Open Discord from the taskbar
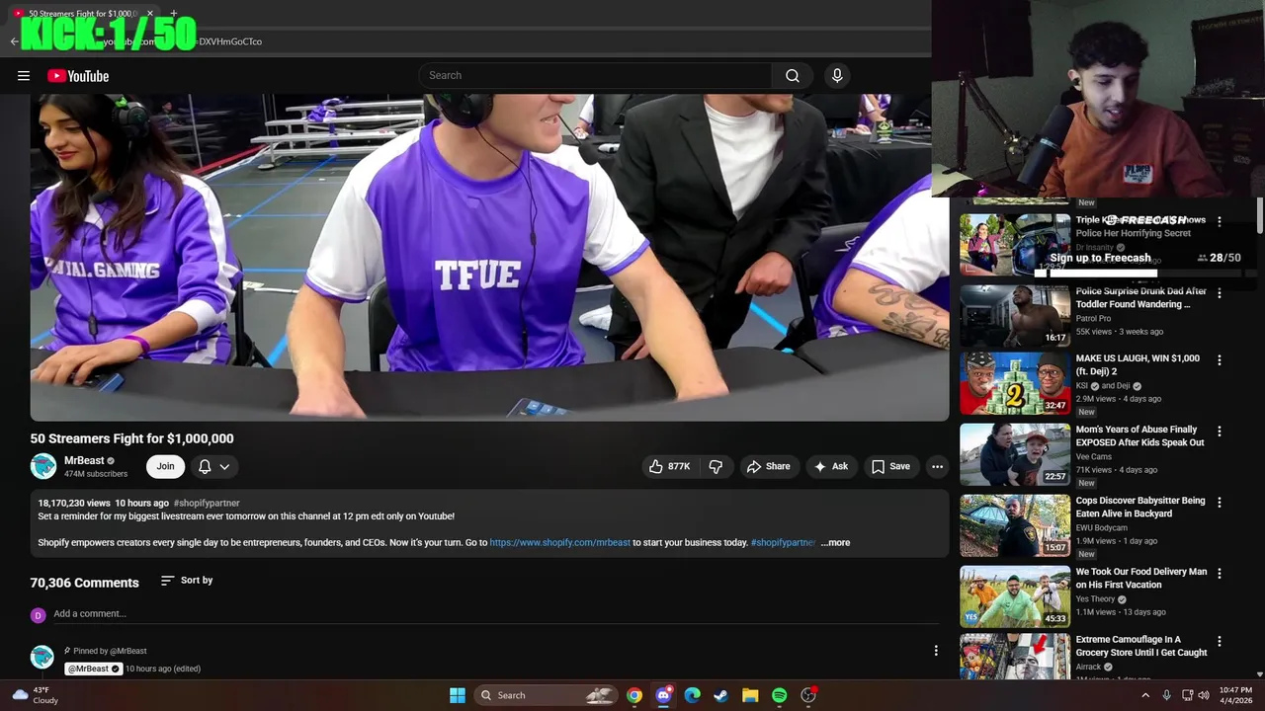Viewport: 1265px width, 711px height. [x=663, y=695]
